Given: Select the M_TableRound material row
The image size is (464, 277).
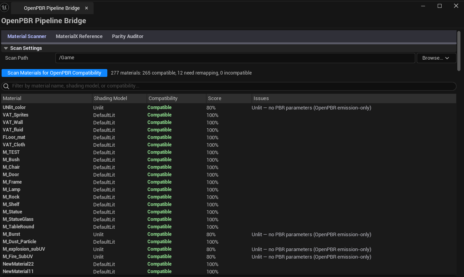Looking at the screenshot, I should coord(229,227).
